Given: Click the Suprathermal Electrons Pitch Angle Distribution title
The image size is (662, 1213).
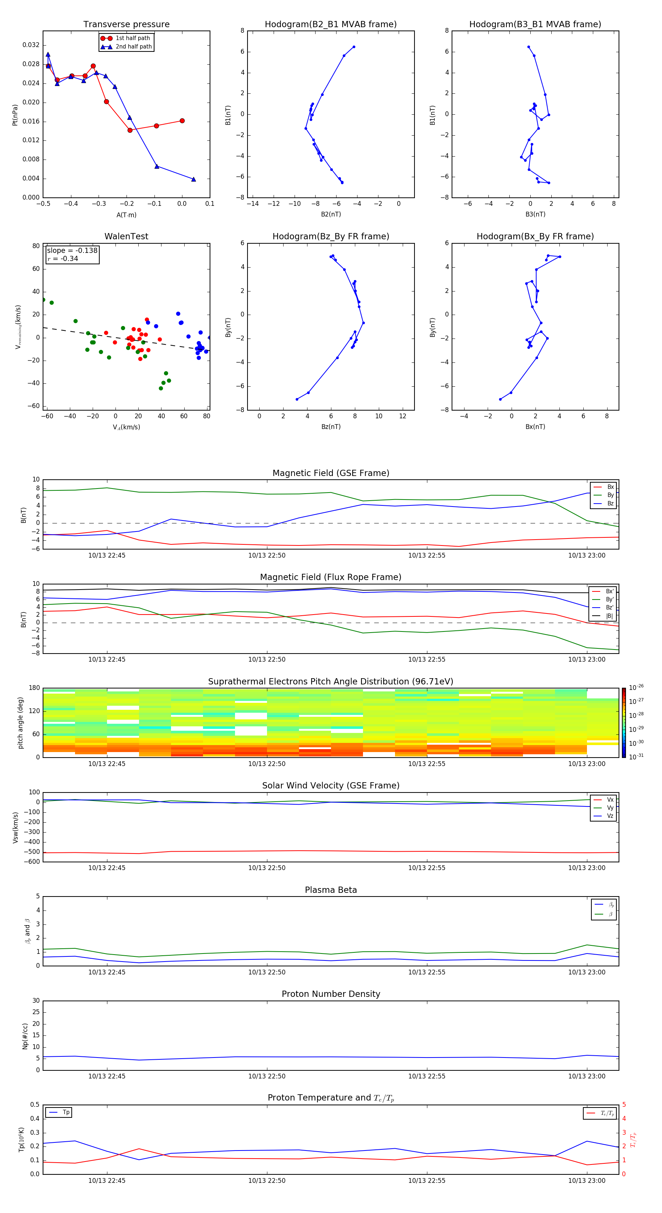Looking at the screenshot, I should 331,682.
